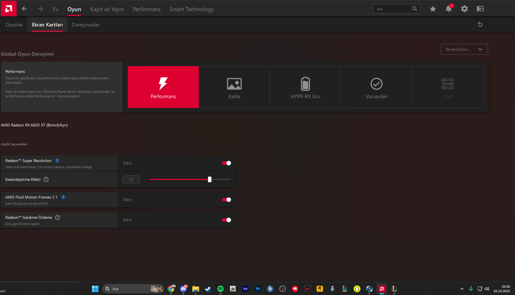Show hidden system tray icons

coord(462,289)
